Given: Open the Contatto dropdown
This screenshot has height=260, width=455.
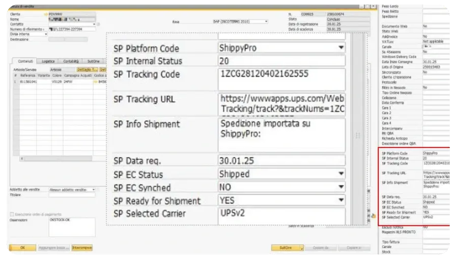Looking at the screenshot, I should click(x=94, y=24).
